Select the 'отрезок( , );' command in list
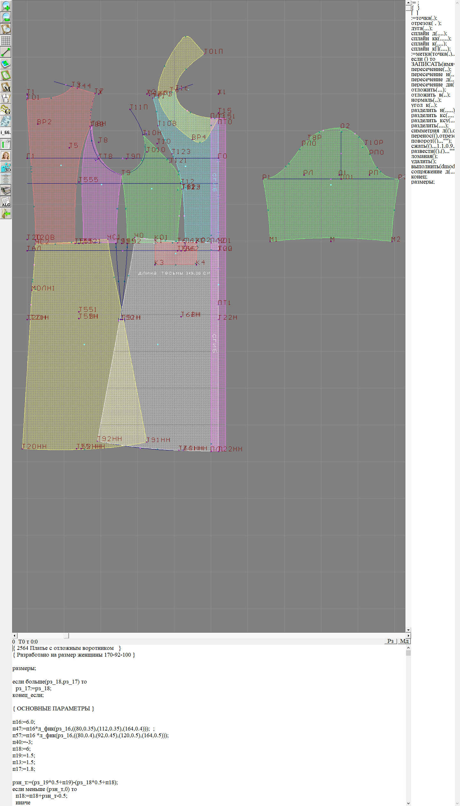460x806 pixels. point(426,23)
